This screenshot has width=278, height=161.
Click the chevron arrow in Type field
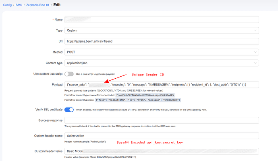click(255, 30)
